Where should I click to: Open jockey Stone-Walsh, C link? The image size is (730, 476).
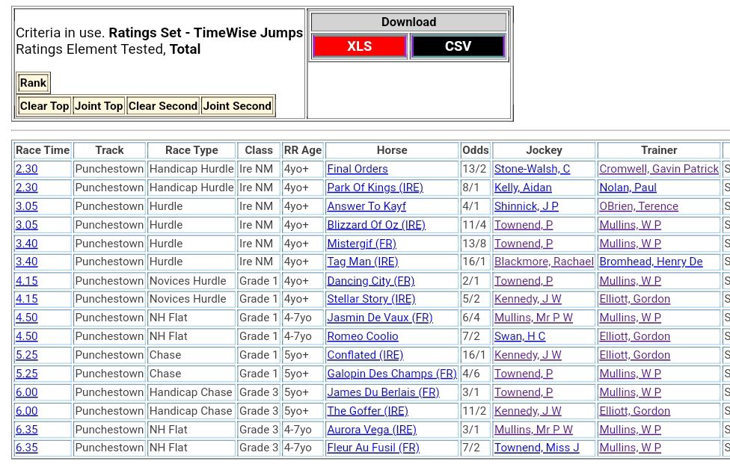tap(532, 169)
